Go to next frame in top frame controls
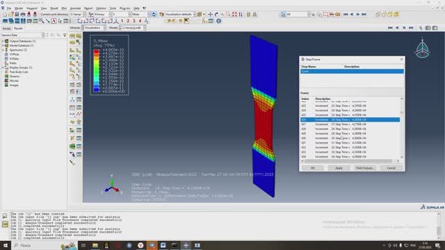445x250 pixels. coord(358,14)
